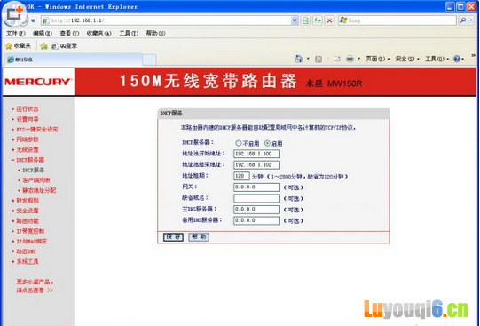Open the 工具(T) menu in menu bar
Screen dimensions: 480x326
(x=129, y=33)
